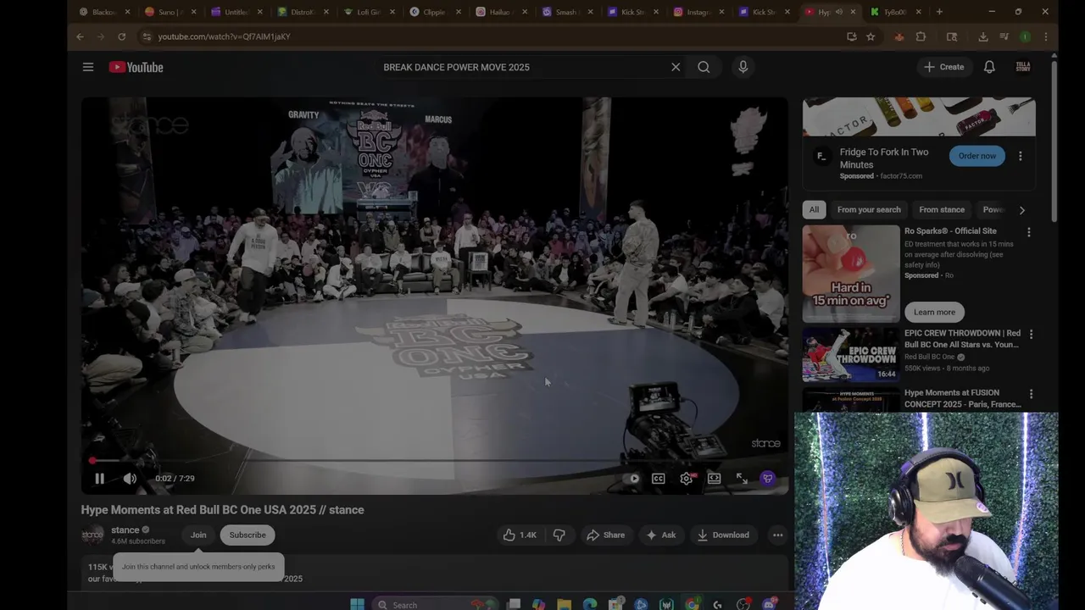Open options for Fusion Concept video
This screenshot has width=1085, height=610.
[1031, 394]
